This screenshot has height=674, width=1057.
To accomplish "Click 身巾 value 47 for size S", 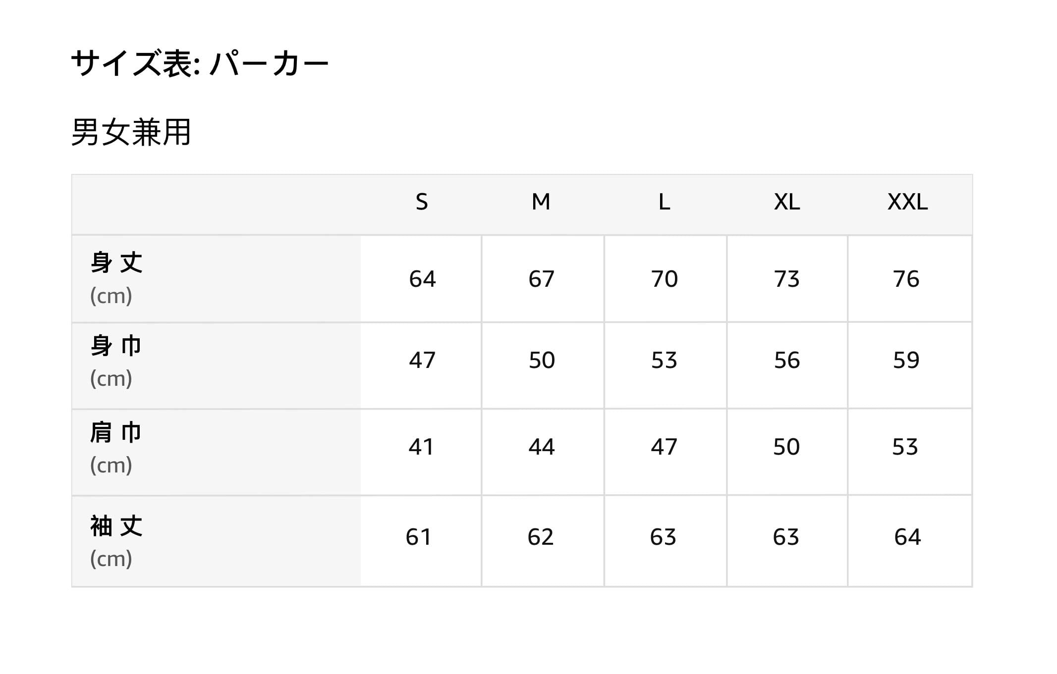I will point(422,360).
